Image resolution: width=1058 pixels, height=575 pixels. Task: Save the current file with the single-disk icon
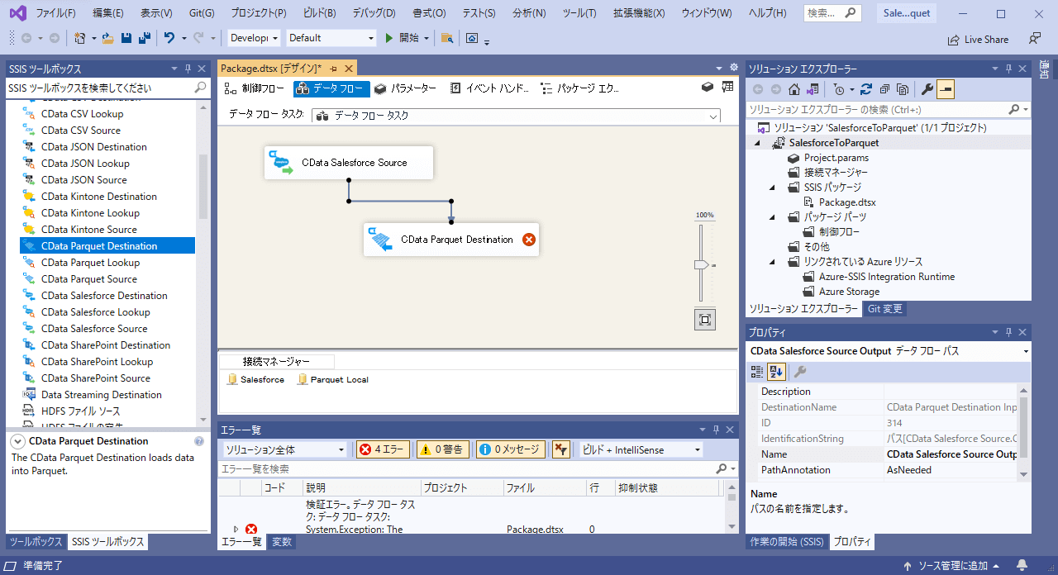tap(126, 38)
